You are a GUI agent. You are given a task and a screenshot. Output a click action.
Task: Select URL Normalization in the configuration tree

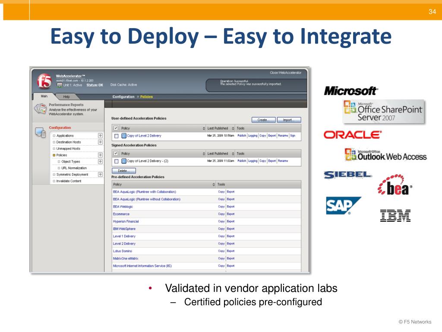[74, 168]
